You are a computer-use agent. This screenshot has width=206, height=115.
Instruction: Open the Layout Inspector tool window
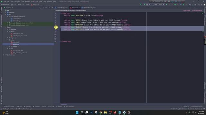[x=197, y=107]
